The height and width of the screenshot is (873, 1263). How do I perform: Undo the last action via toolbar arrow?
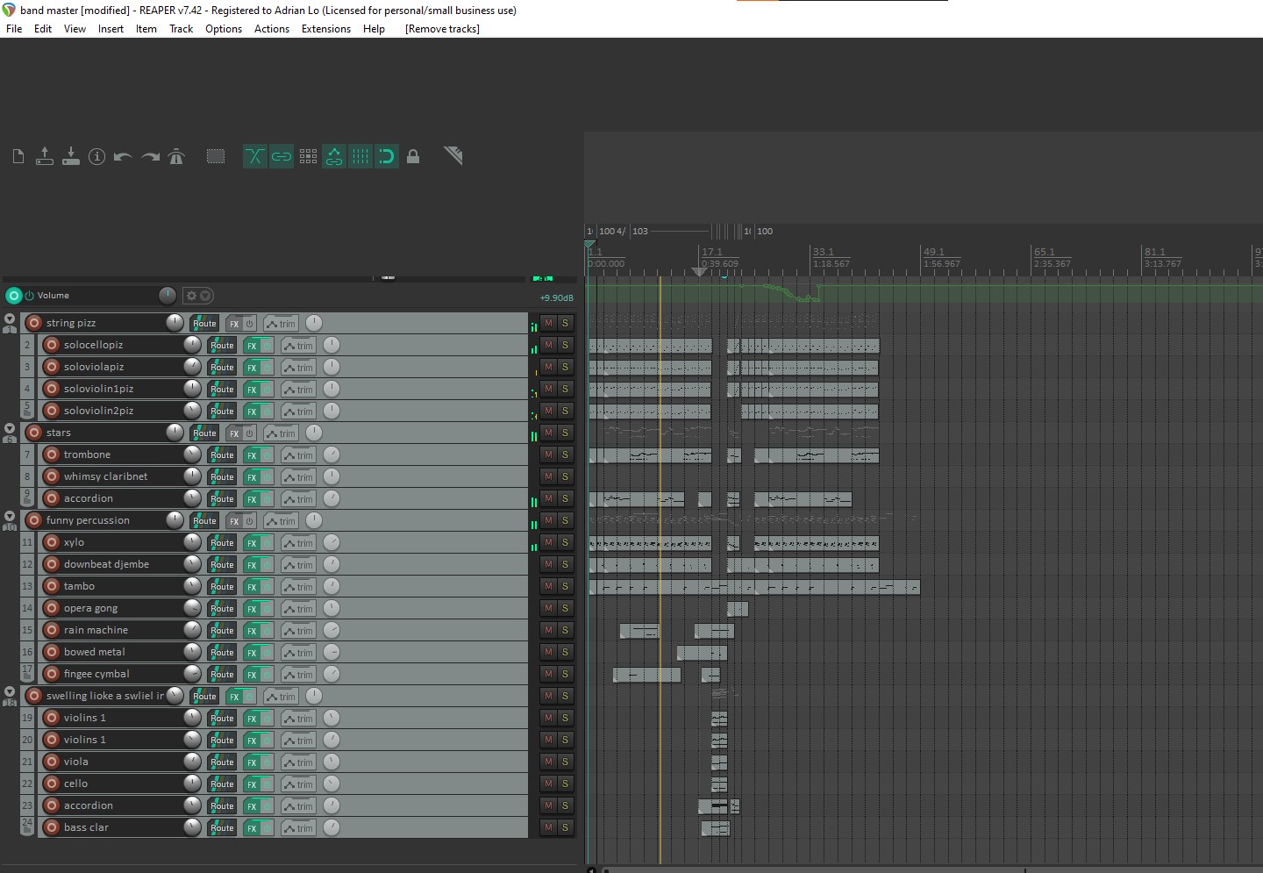(x=123, y=157)
